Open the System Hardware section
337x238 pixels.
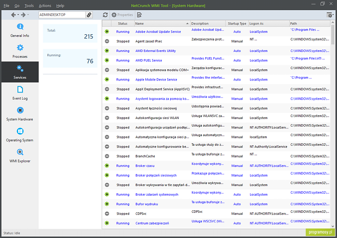(20, 114)
